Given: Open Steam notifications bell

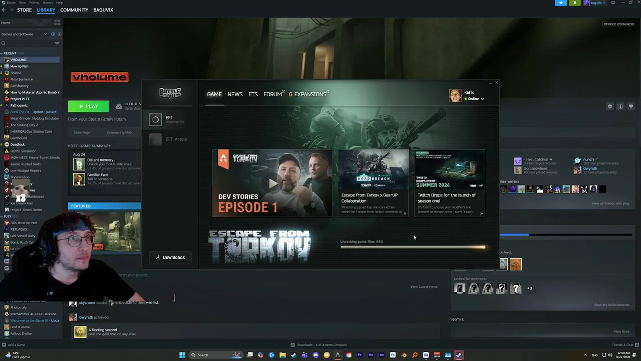Looking at the screenshot, I should (x=574, y=3).
